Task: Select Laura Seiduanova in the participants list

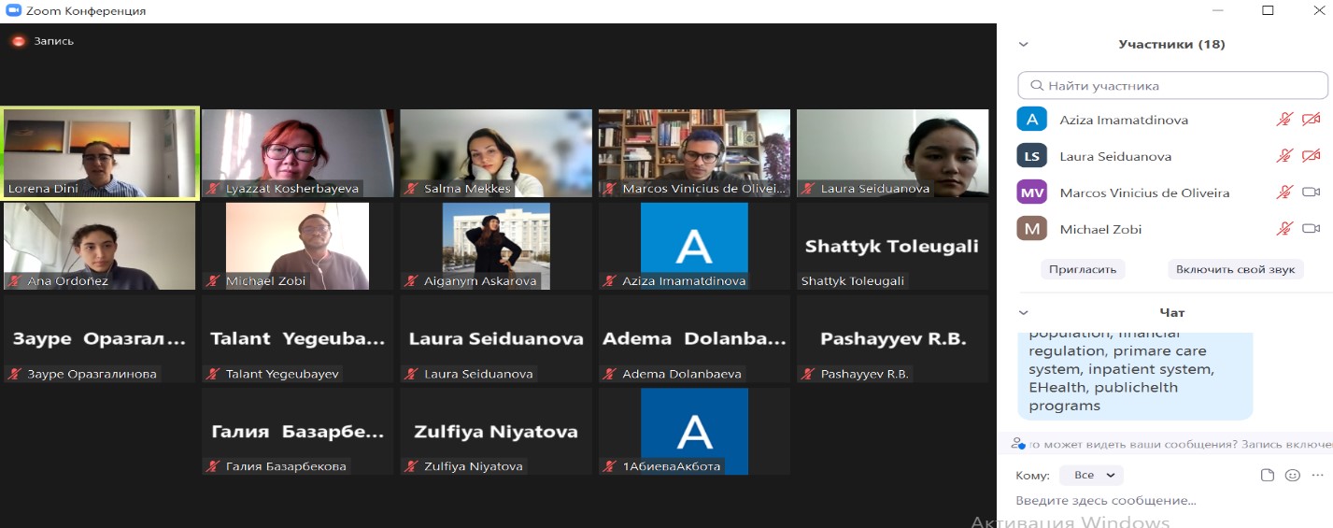Action: 1115,156
